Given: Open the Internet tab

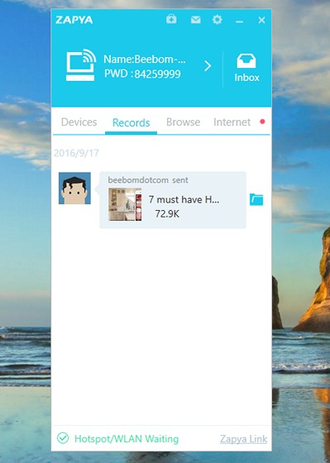Looking at the screenshot, I should pos(232,122).
